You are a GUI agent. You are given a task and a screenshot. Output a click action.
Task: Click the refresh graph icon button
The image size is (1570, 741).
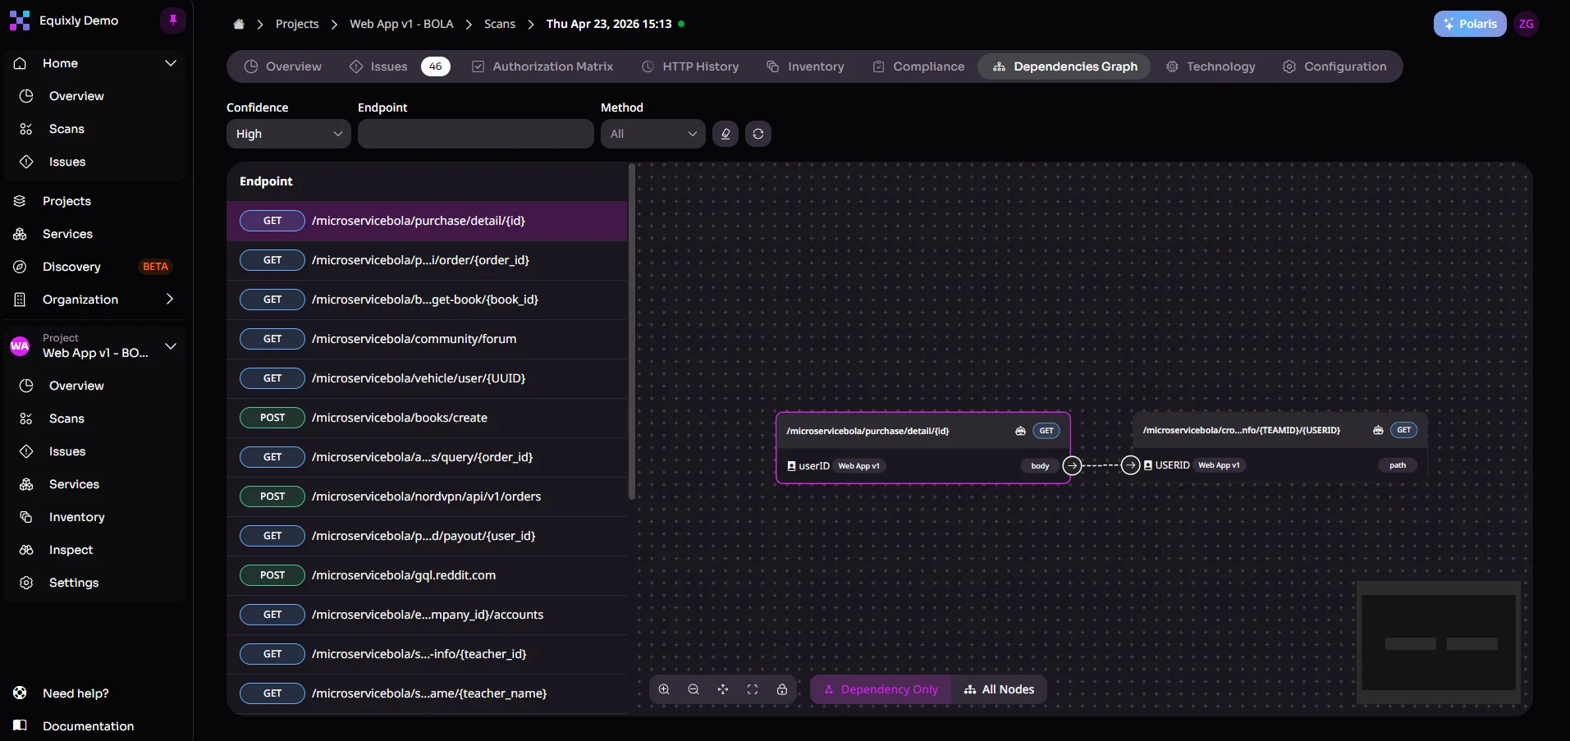(x=758, y=134)
